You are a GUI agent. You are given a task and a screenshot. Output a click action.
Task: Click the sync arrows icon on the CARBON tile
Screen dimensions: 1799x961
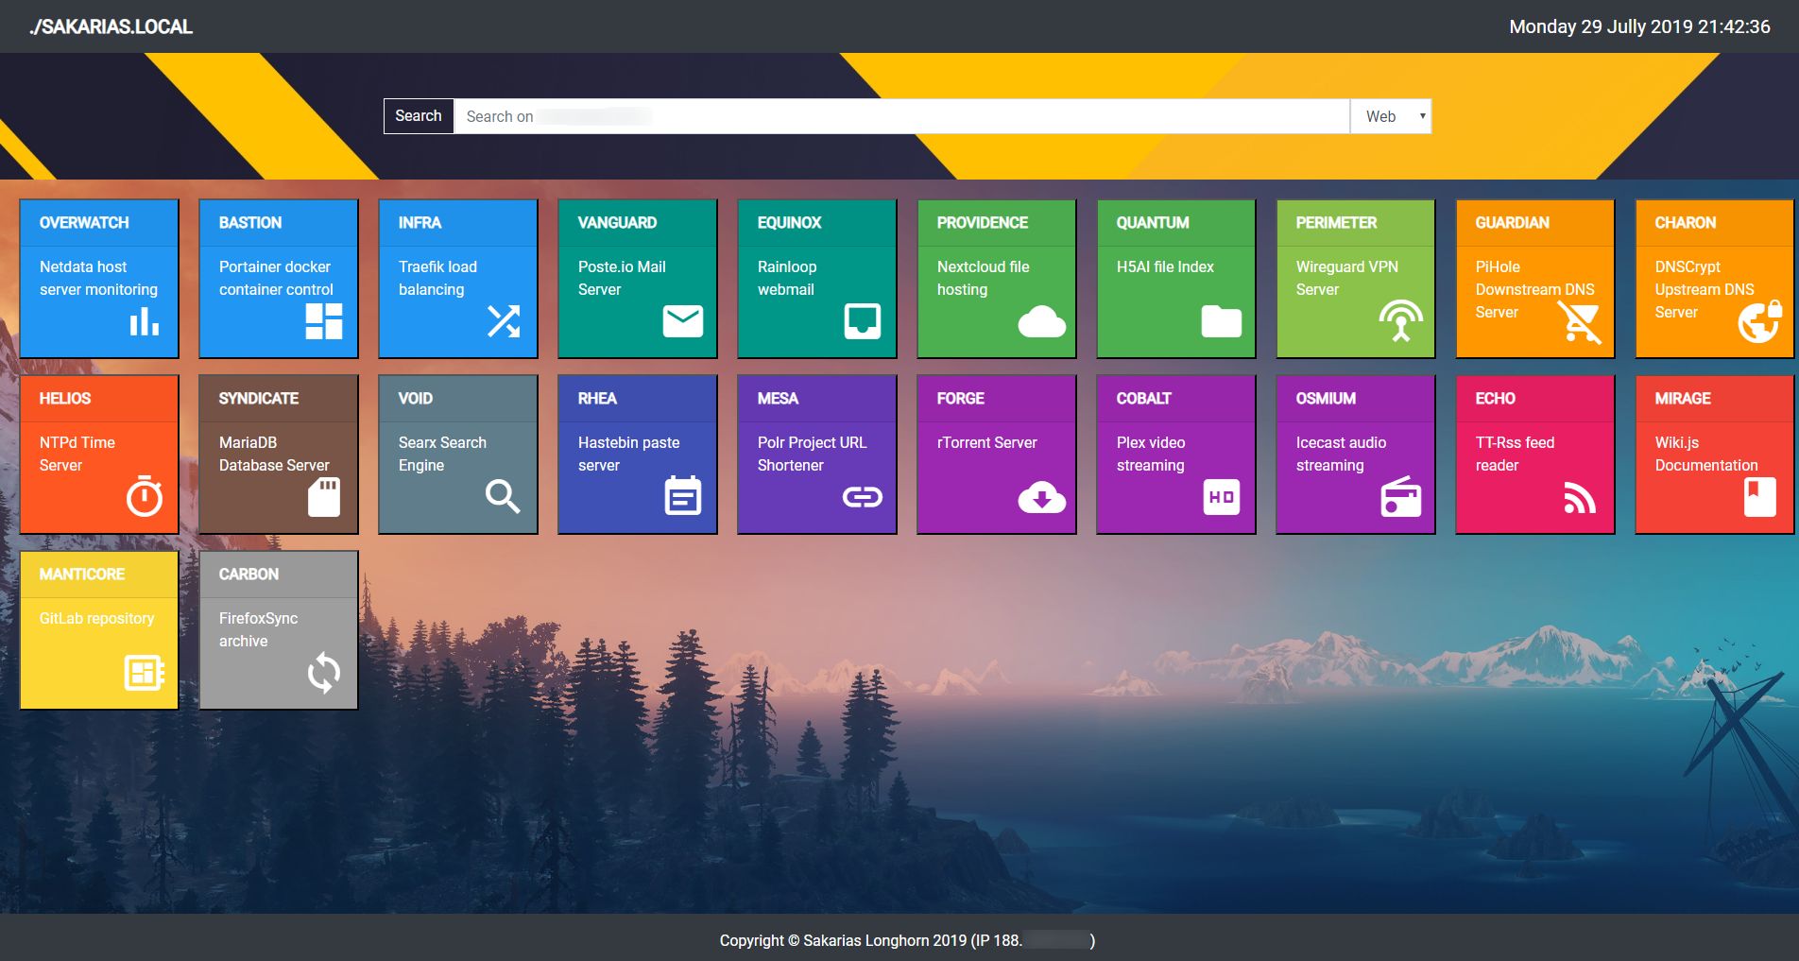(x=322, y=673)
